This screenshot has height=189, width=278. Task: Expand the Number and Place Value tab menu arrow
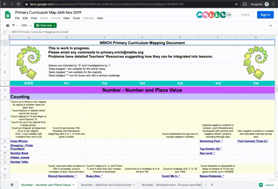[x=74, y=185]
